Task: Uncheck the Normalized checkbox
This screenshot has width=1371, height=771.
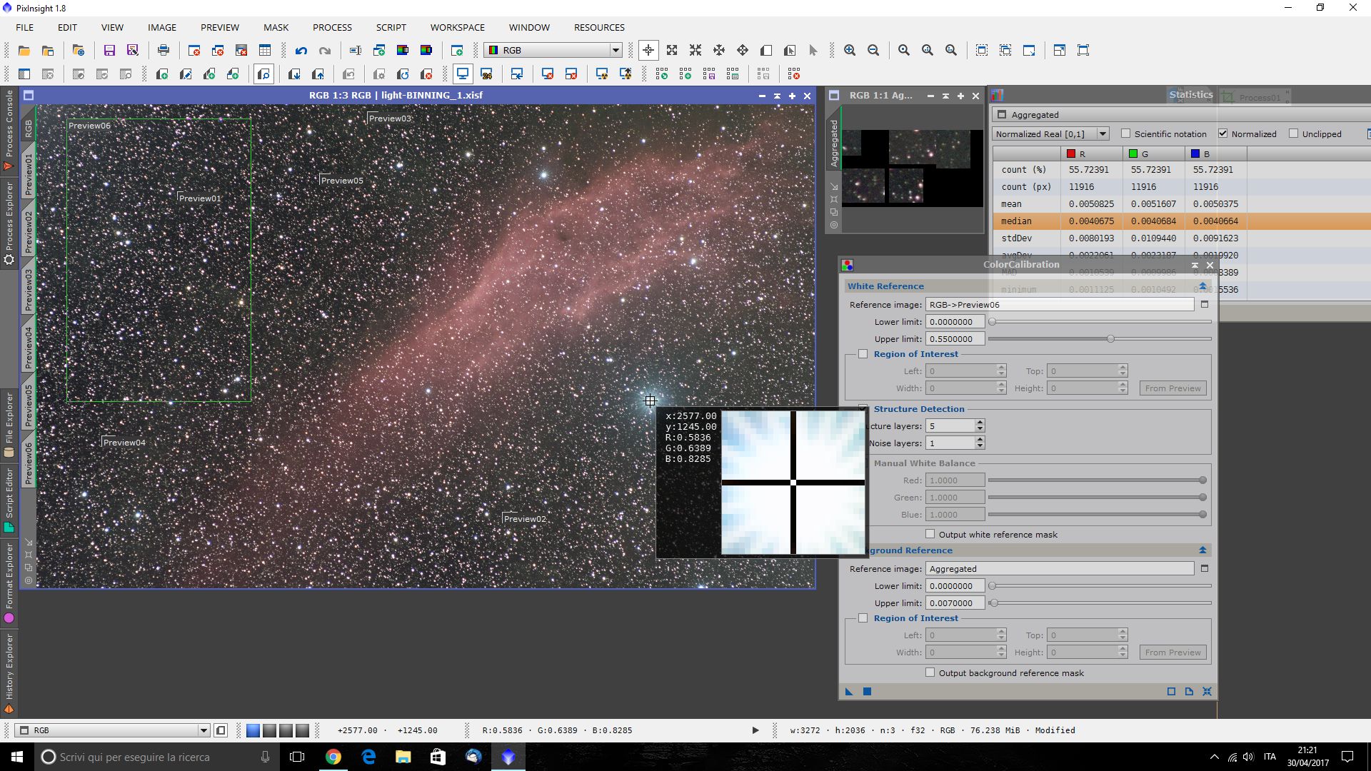Action: [1223, 133]
